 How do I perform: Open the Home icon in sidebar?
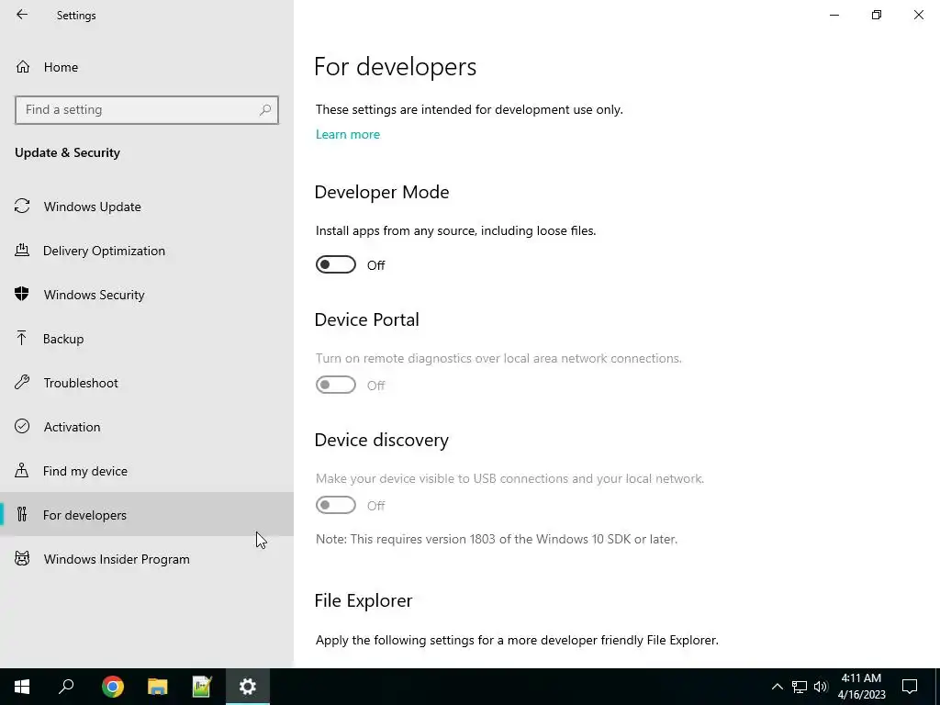coord(23,66)
